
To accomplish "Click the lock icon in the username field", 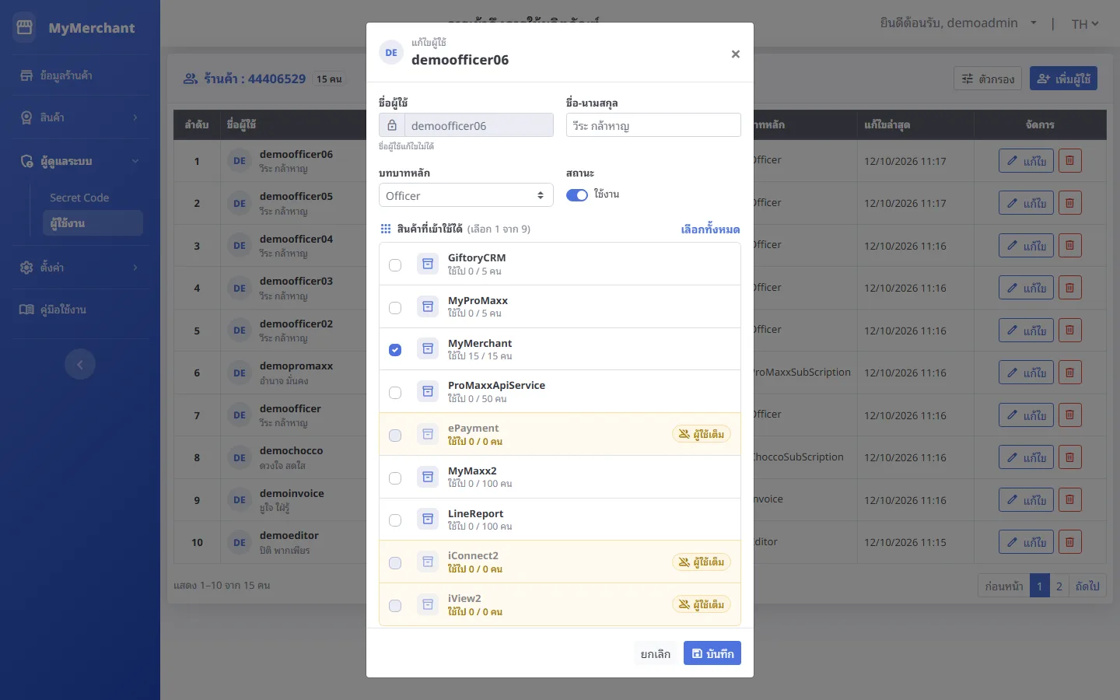I will coord(392,125).
